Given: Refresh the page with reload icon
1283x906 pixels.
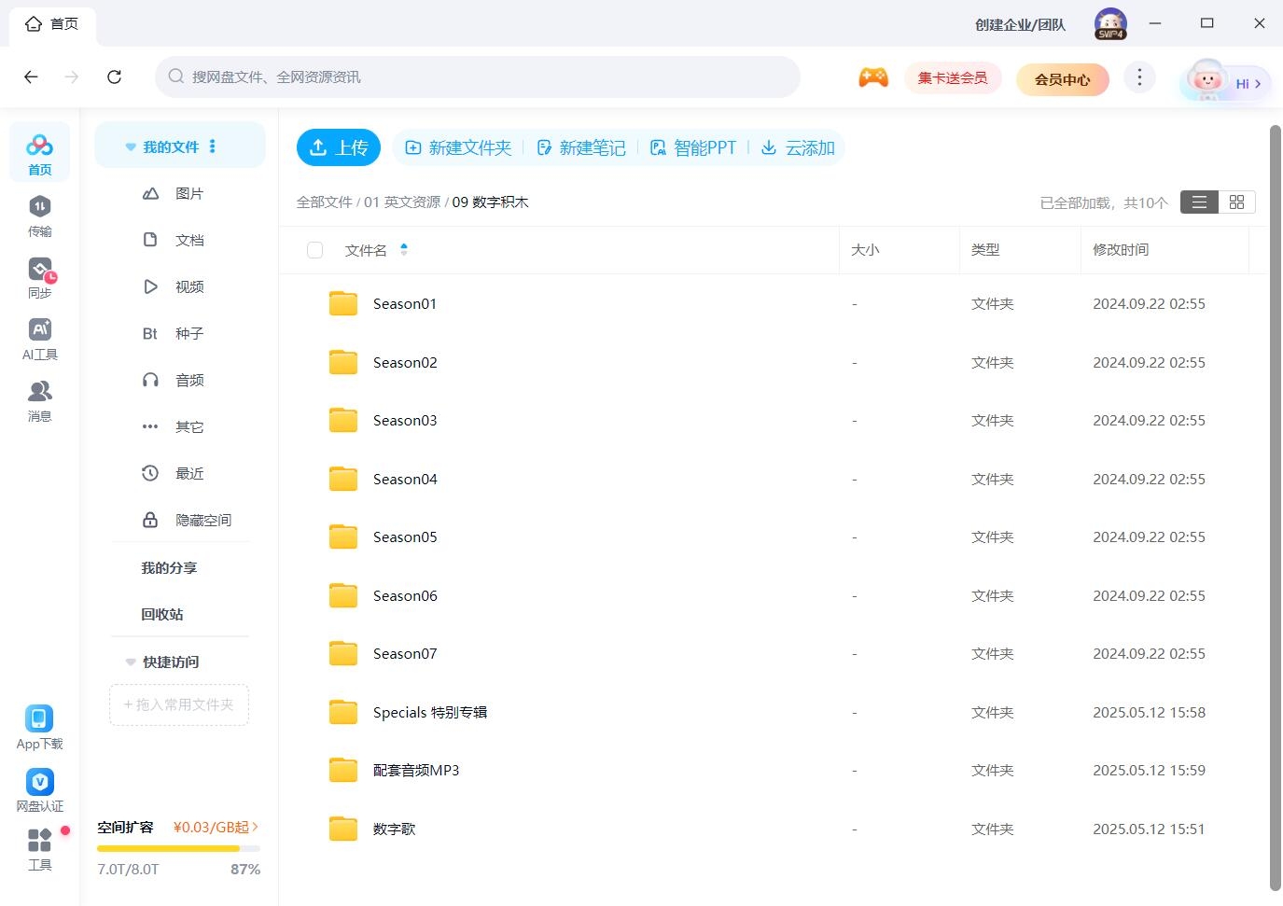Looking at the screenshot, I should 114,77.
